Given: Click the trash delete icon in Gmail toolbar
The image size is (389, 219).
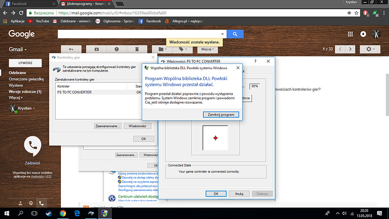Looking at the screenshot, I should [x=137, y=50].
